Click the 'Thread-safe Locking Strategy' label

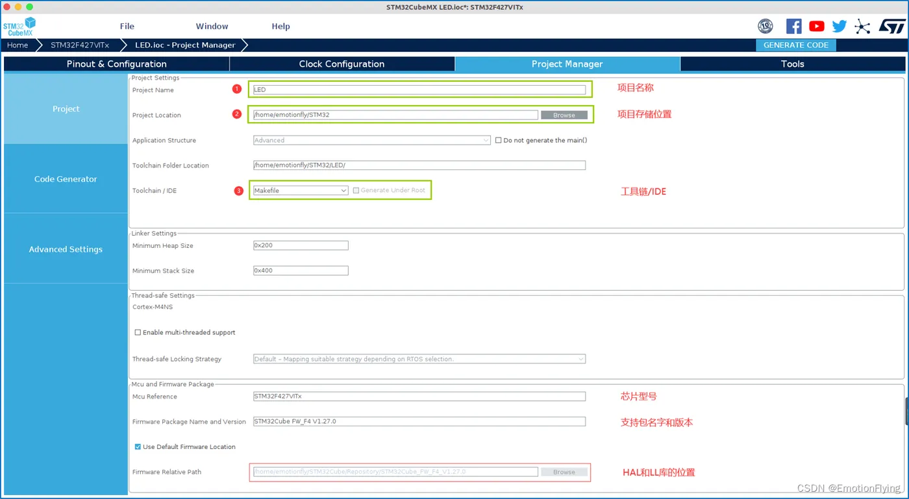(177, 359)
